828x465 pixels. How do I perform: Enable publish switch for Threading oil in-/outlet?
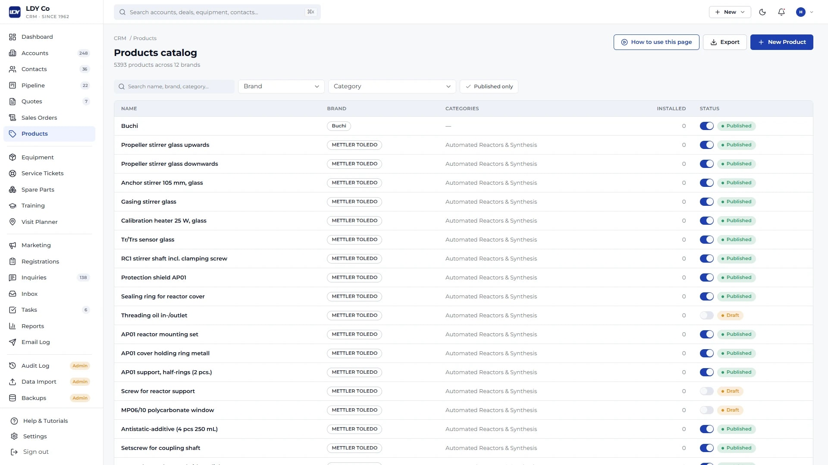click(706, 316)
